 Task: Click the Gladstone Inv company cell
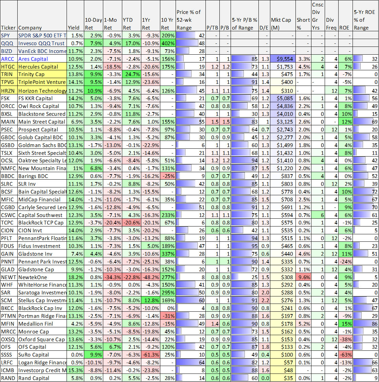pos(42,254)
